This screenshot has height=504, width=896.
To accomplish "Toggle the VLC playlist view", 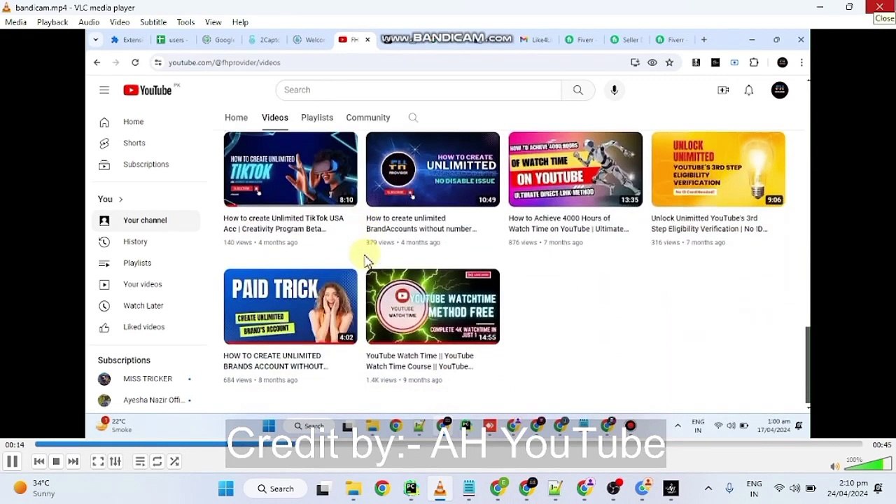I will [x=140, y=461].
